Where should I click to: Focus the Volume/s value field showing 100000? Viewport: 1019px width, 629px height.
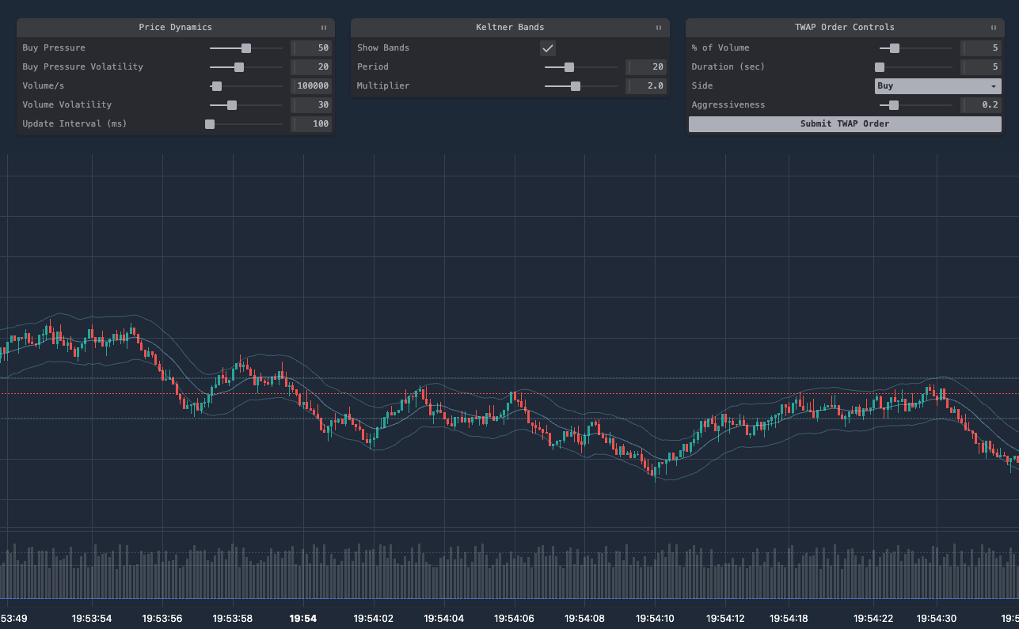click(x=311, y=86)
